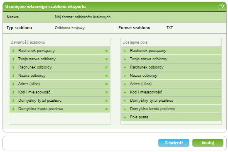The height and width of the screenshot is (152, 228).
Task: Confirm deletion with Zatwierdź button
Action: (174, 143)
